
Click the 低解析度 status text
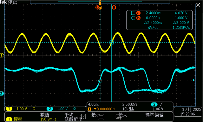point(73,119)
